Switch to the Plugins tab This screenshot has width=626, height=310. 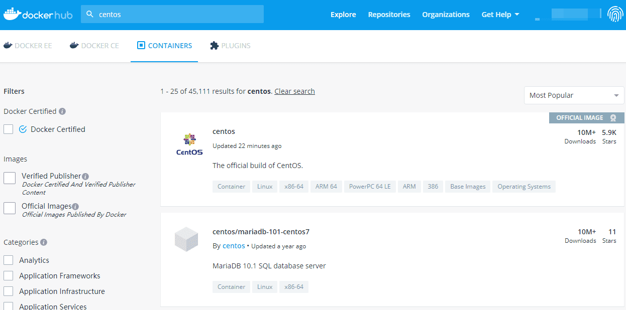pyautogui.click(x=230, y=46)
